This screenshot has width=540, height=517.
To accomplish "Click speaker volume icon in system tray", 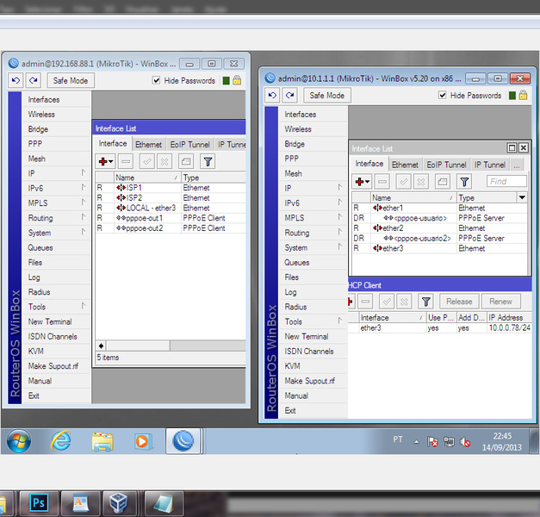I will point(465,441).
